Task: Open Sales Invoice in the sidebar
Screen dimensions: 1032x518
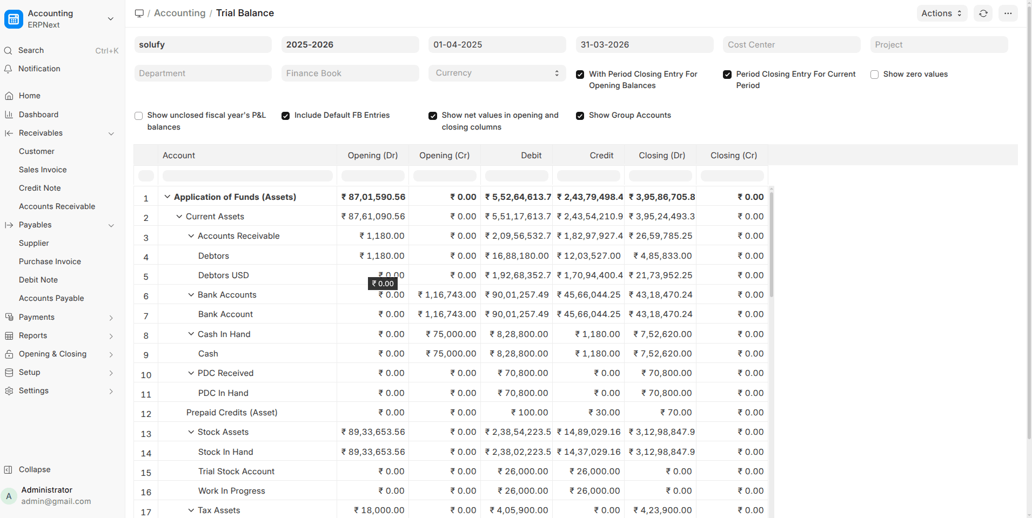Action: [x=43, y=170]
